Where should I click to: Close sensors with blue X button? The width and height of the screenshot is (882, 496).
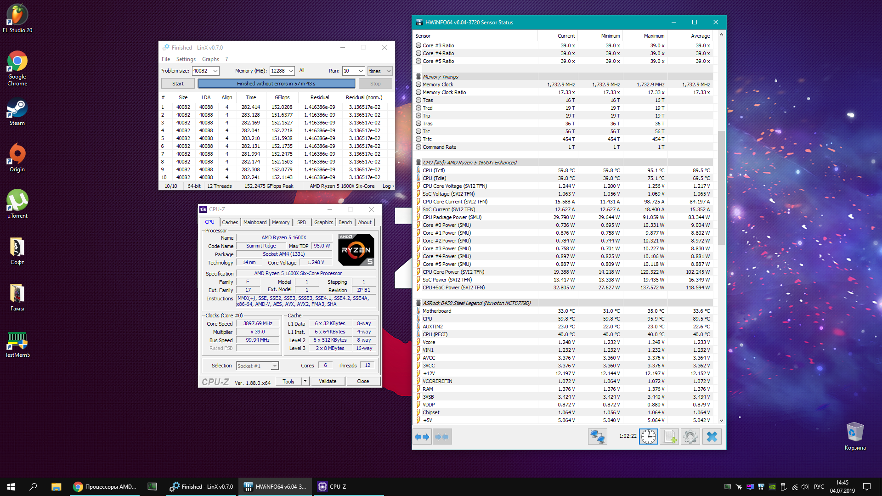pyautogui.click(x=712, y=437)
